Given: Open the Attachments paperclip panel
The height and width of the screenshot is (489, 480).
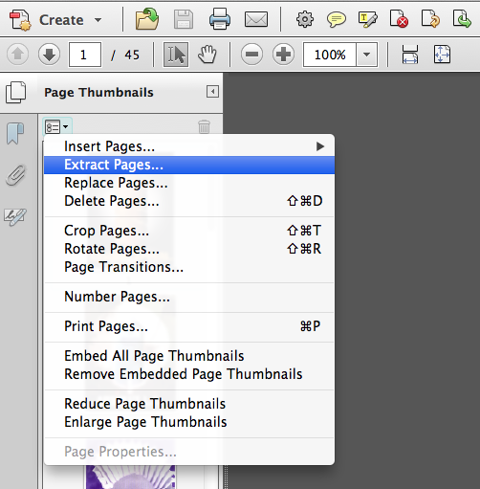Looking at the screenshot, I should click(15, 175).
